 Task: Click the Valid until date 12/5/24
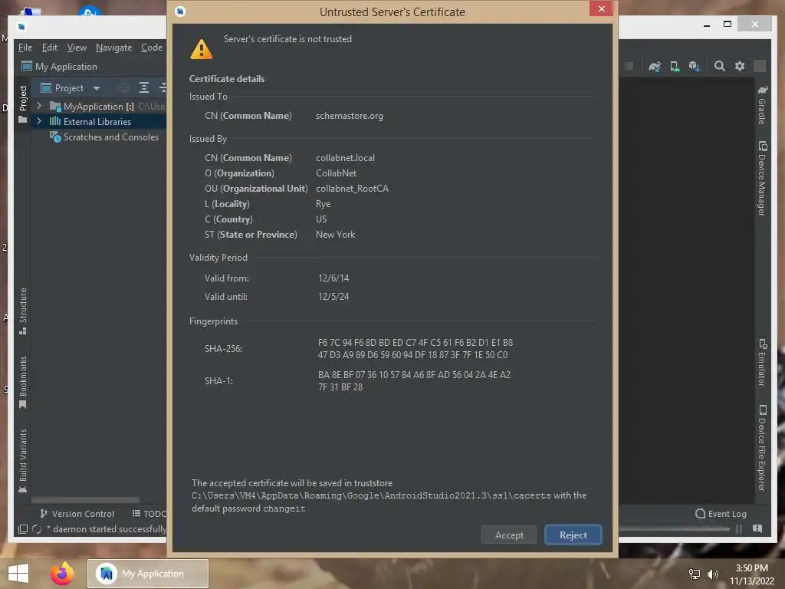point(333,297)
